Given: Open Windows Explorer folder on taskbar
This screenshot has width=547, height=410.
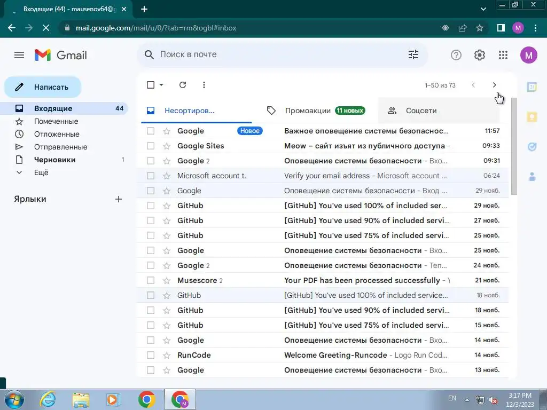Looking at the screenshot, I should (81, 399).
